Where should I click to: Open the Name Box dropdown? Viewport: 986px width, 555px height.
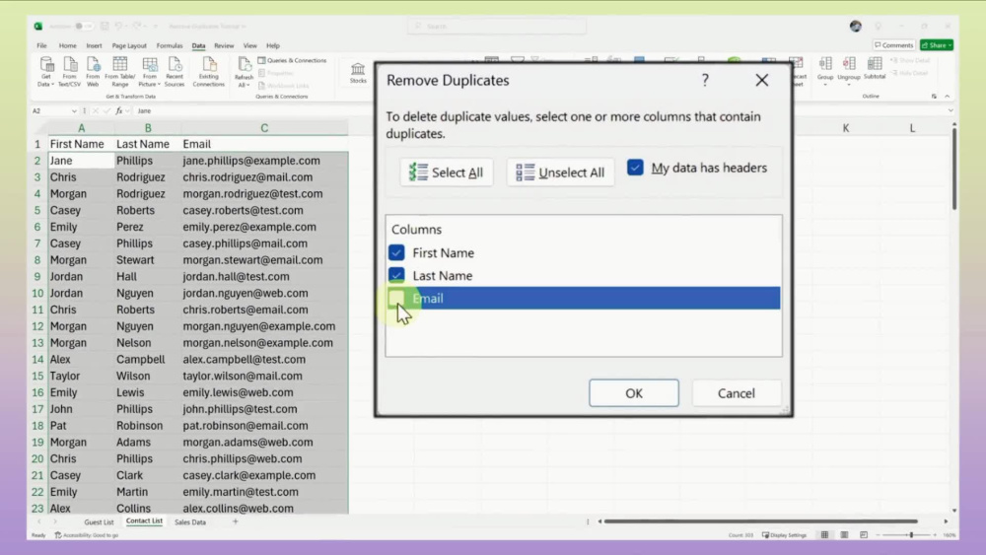[x=74, y=110]
